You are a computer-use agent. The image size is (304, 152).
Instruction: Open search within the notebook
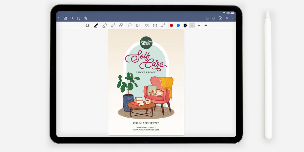click(x=72, y=18)
